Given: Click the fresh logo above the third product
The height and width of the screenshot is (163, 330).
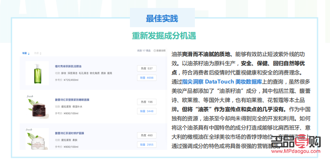Looking at the screenshot, I should 29,130.
